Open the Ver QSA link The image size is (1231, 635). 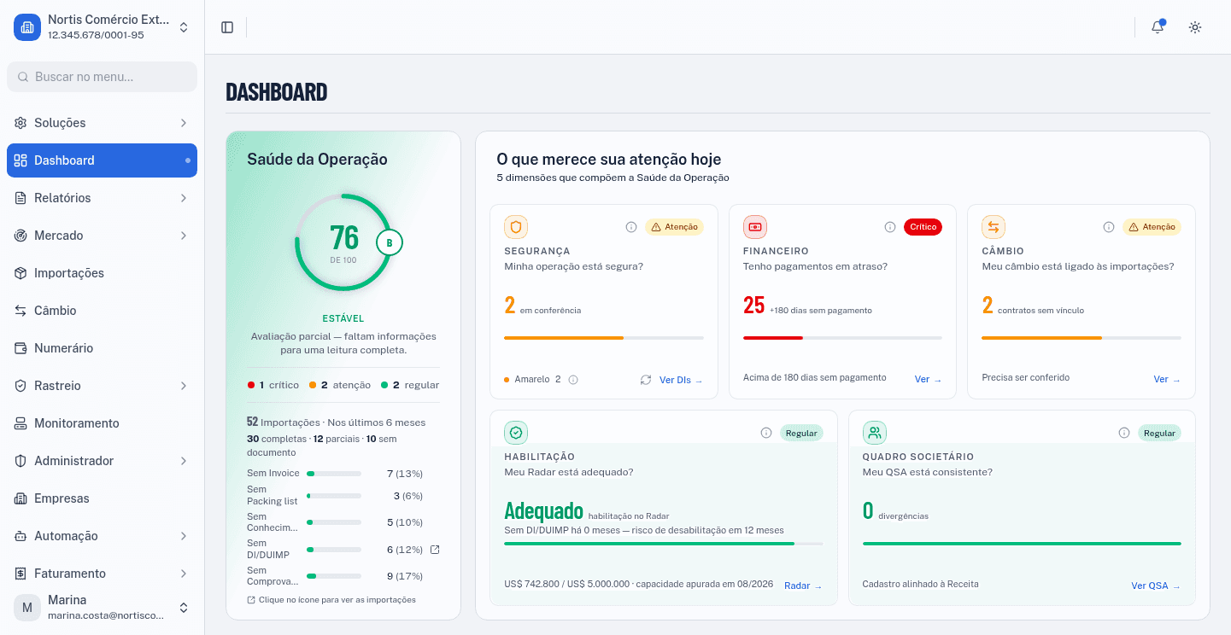[1156, 585]
